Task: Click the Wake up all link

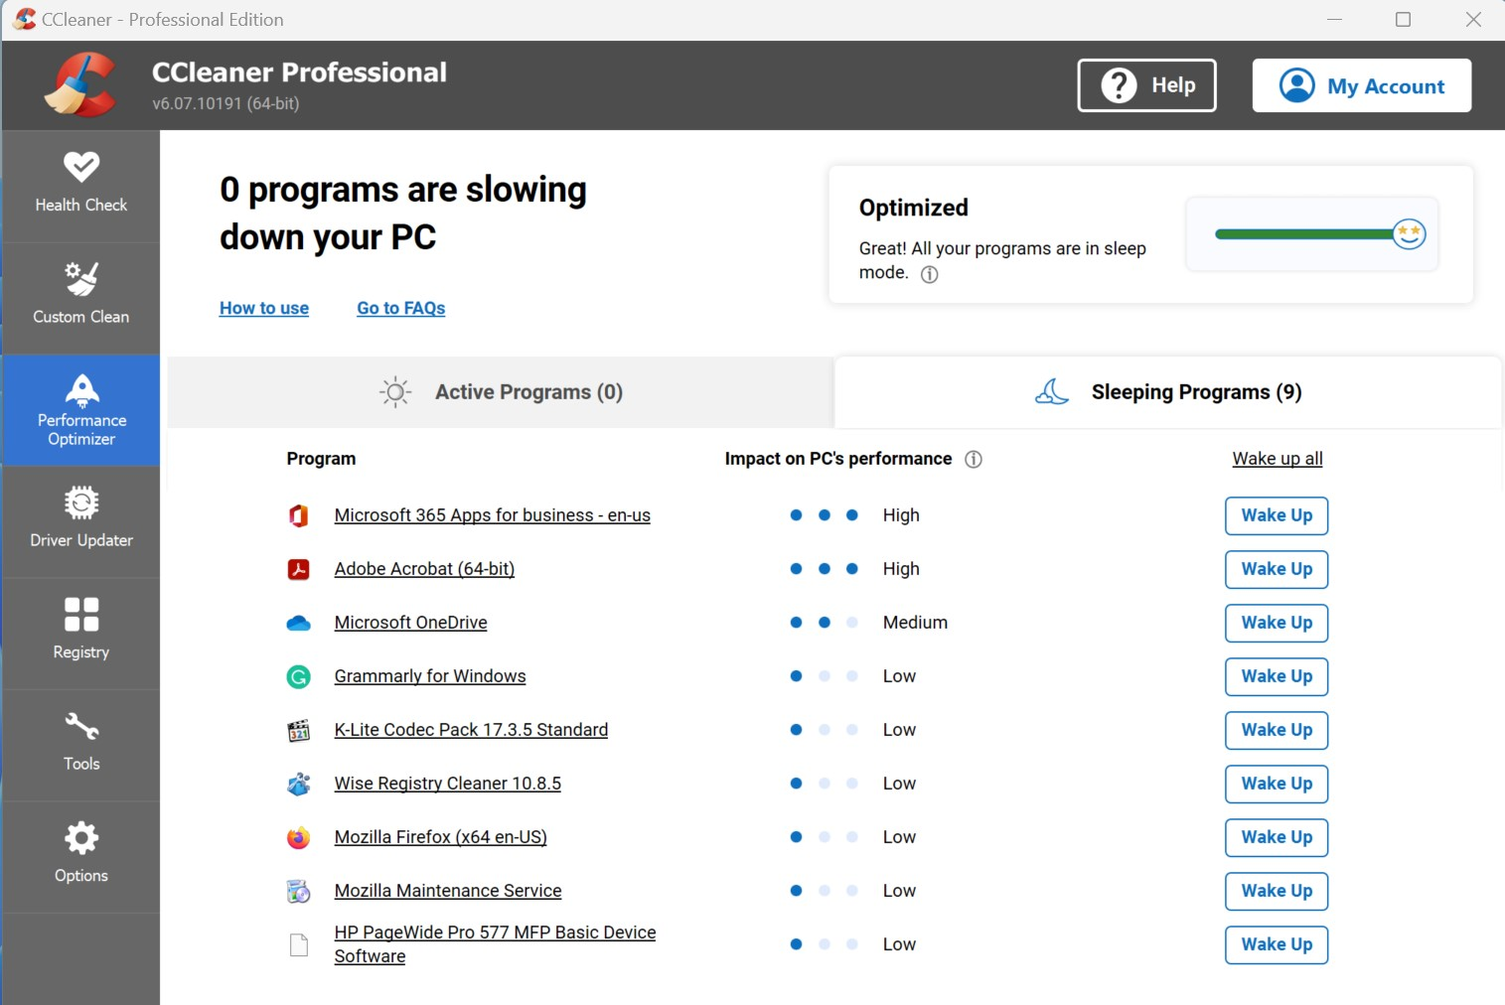Action: (x=1277, y=459)
